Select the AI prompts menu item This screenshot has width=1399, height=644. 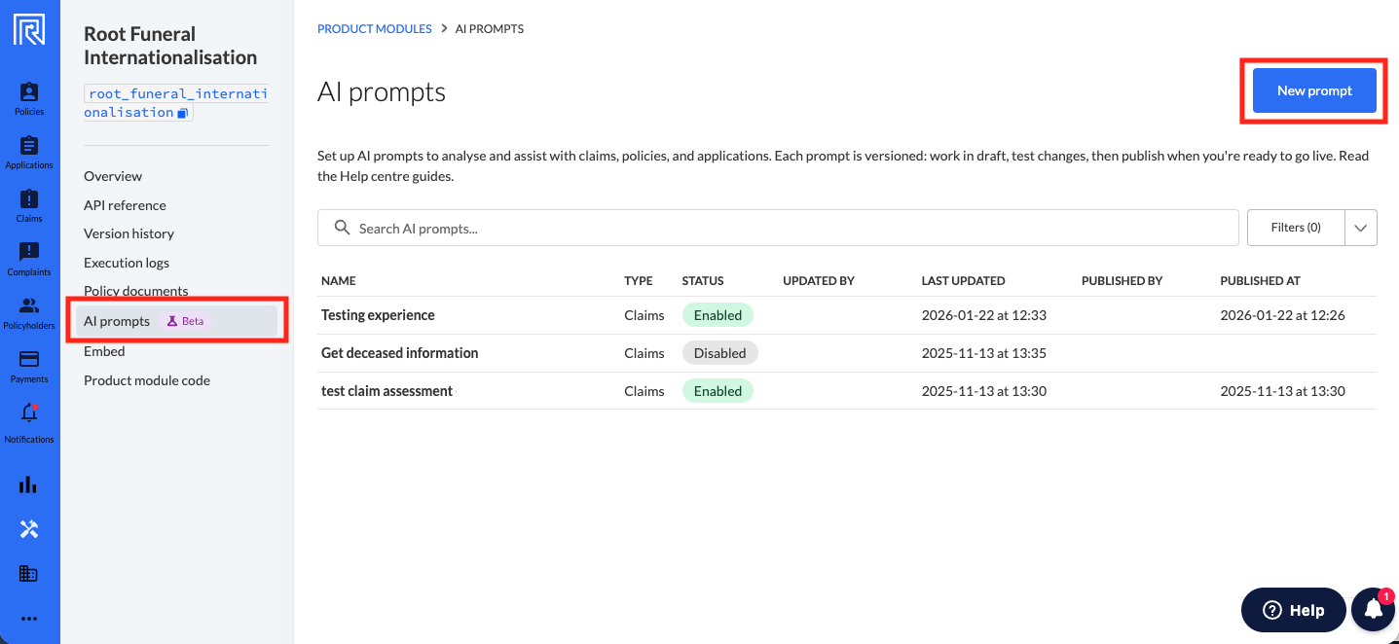tap(176, 321)
